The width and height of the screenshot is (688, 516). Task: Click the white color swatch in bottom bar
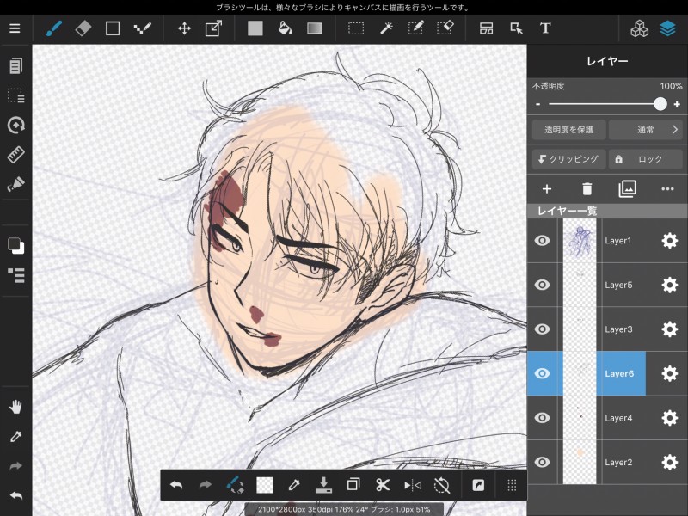(265, 485)
